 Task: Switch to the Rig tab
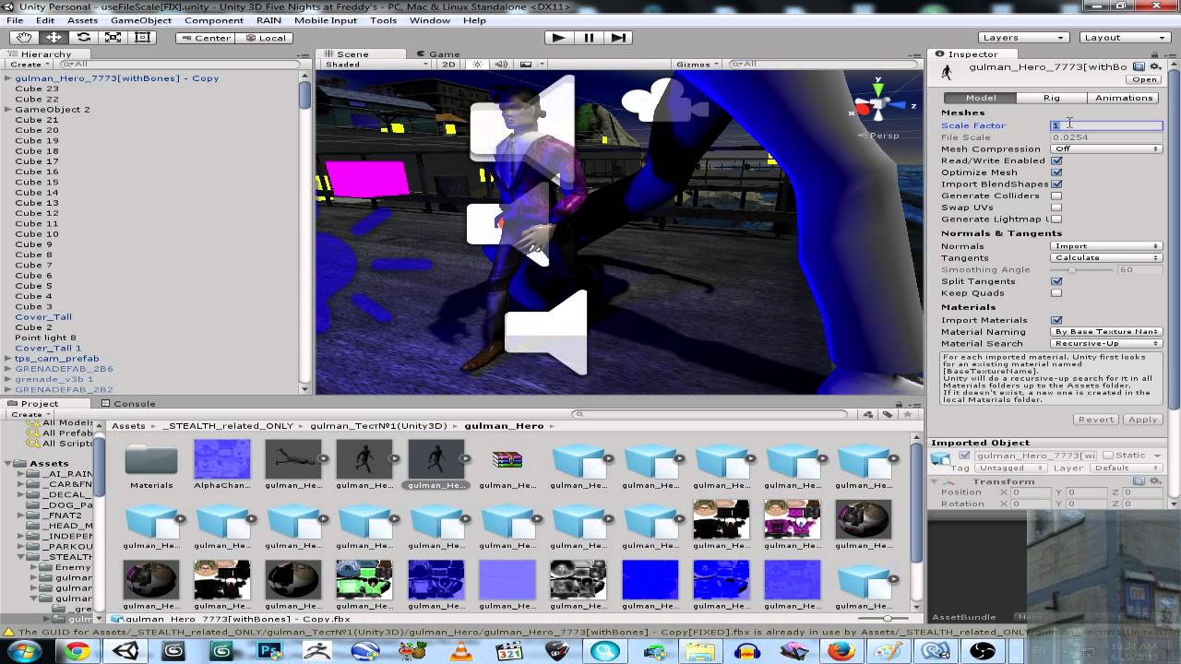(1052, 98)
